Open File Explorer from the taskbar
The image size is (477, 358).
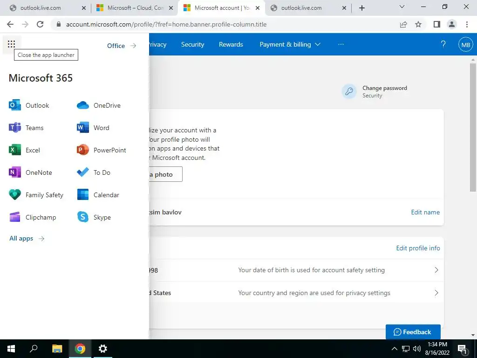(57, 349)
